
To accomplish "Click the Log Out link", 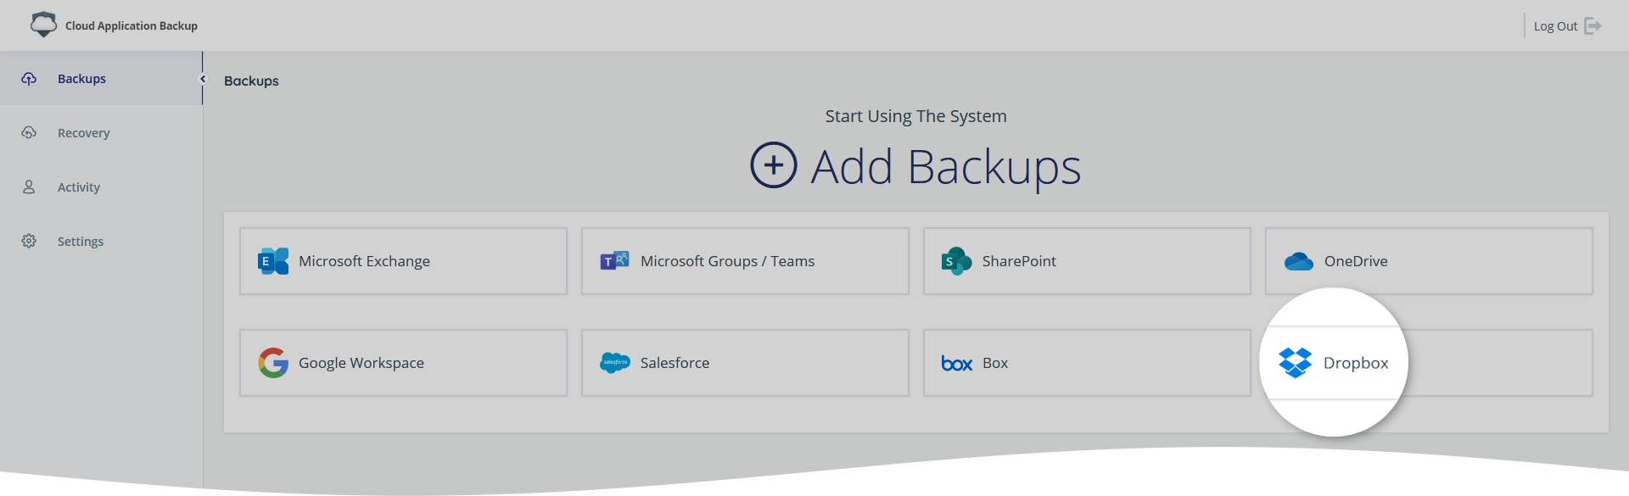I will click(x=1567, y=26).
